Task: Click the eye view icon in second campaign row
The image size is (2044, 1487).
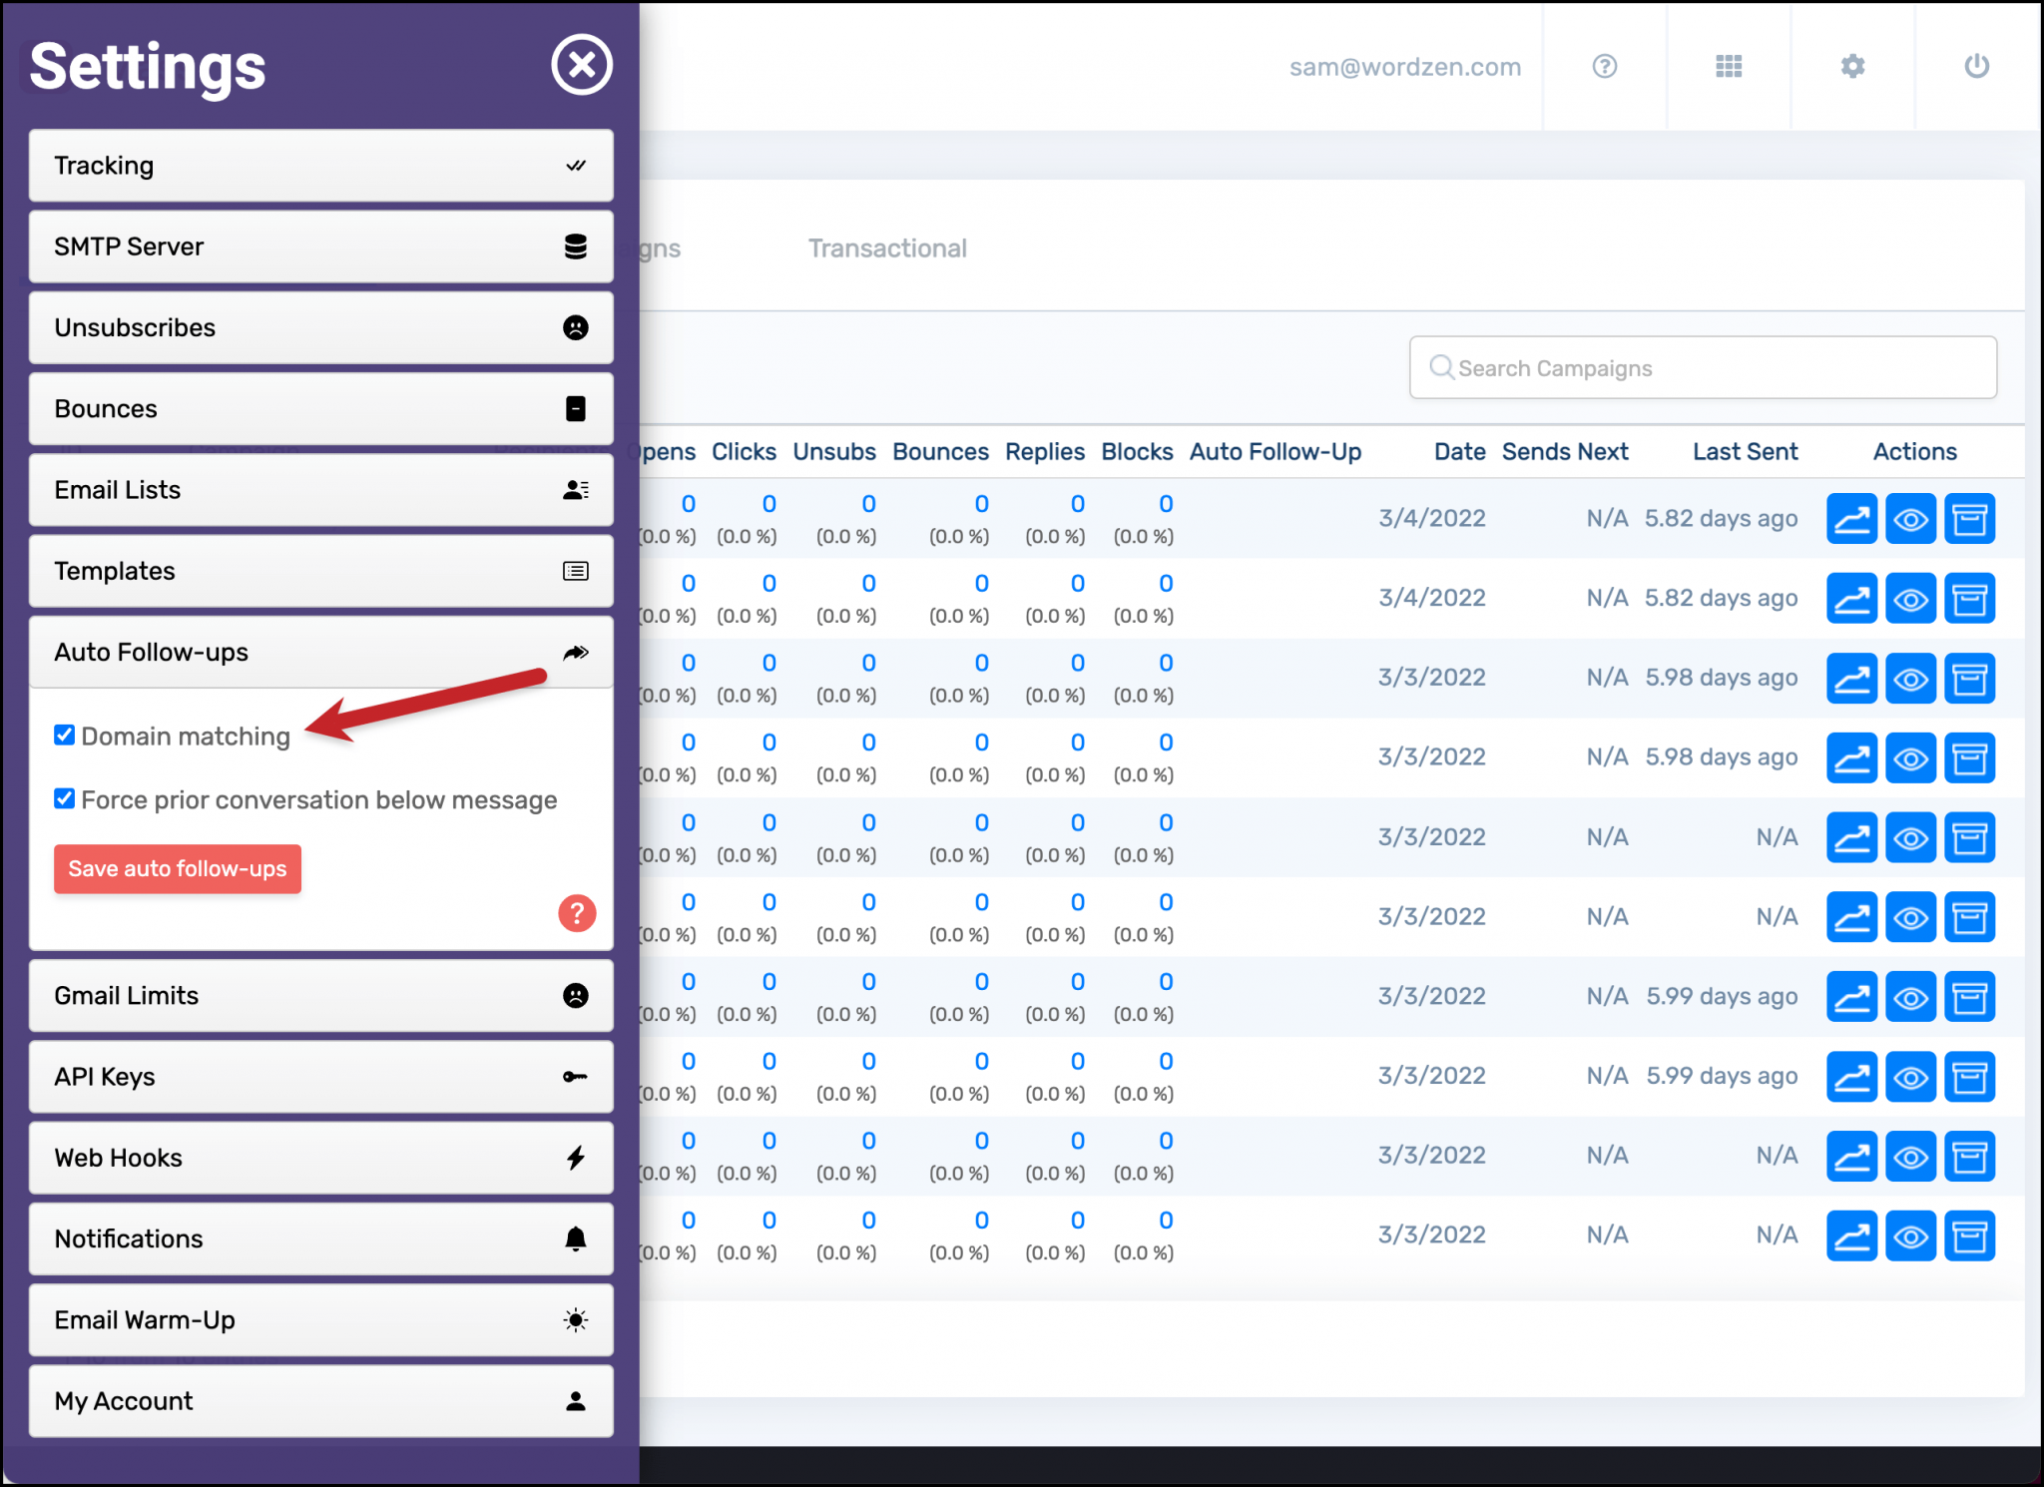Action: tap(1910, 599)
